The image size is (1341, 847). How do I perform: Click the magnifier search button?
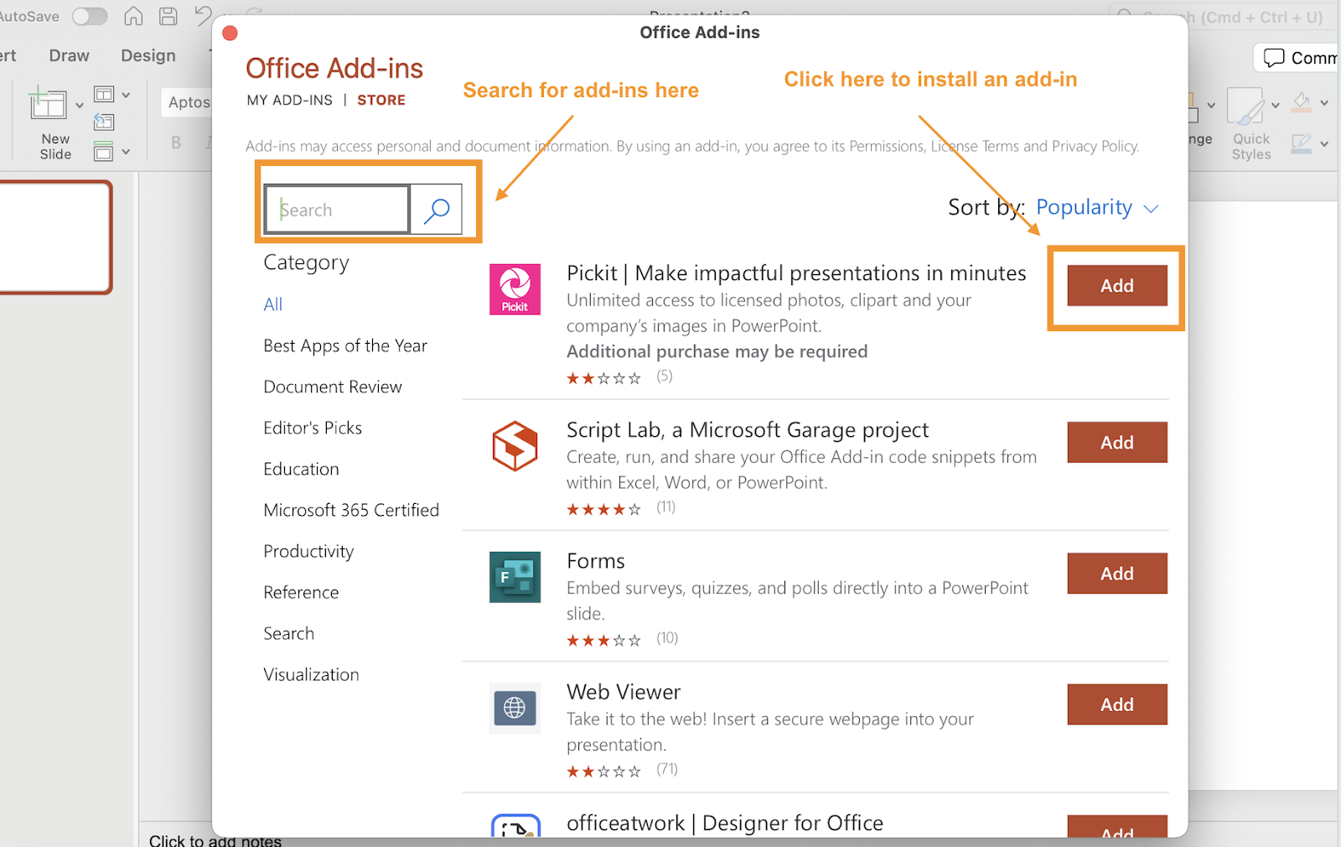437,210
